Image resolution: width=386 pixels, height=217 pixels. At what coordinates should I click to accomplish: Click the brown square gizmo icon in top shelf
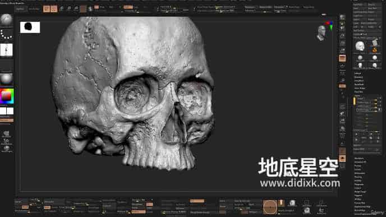[x=84, y=9]
